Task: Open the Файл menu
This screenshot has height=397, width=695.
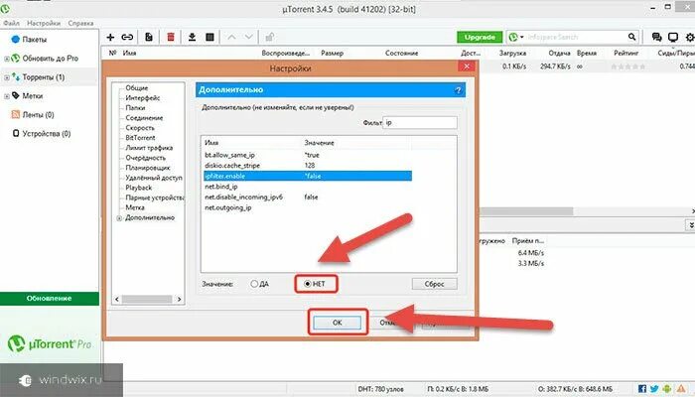Action: click(x=11, y=23)
